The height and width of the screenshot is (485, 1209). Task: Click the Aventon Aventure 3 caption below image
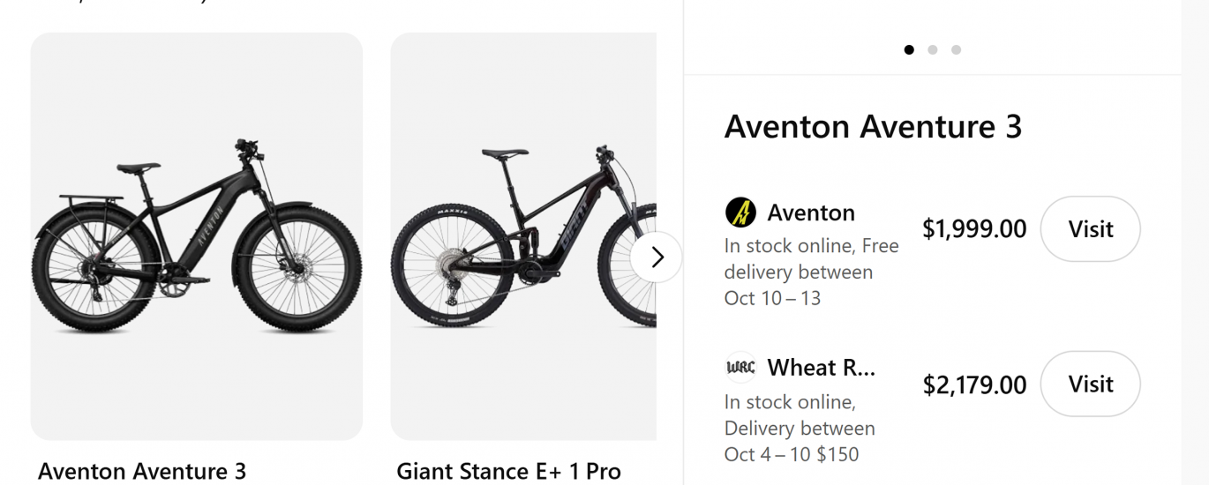pos(142,472)
